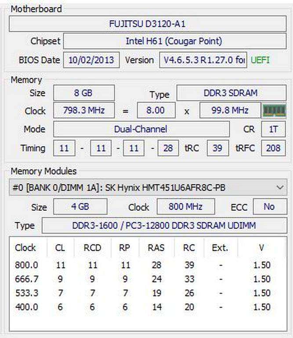
Task: Click the BIOS version V4.6.5.3 field
Action: coord(203,60)
